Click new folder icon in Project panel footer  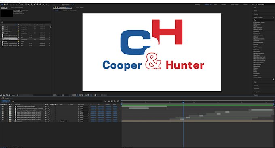click(x=4, y=95)
